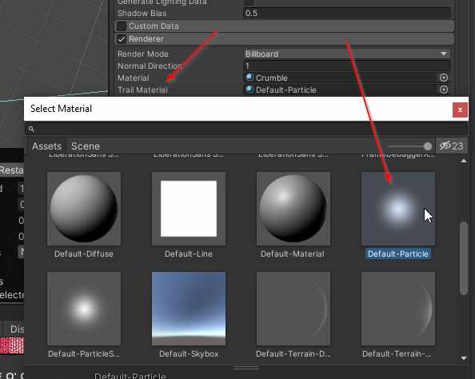Viewport: 475px width, 379px height.
Task: Toggle hidden packages visibility eye showing 23
Action: point(451,146)
